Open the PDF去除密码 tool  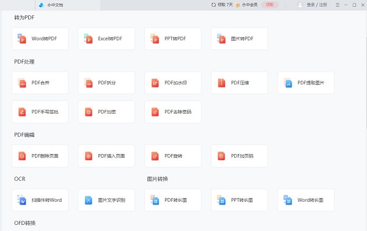click(173, 112)
